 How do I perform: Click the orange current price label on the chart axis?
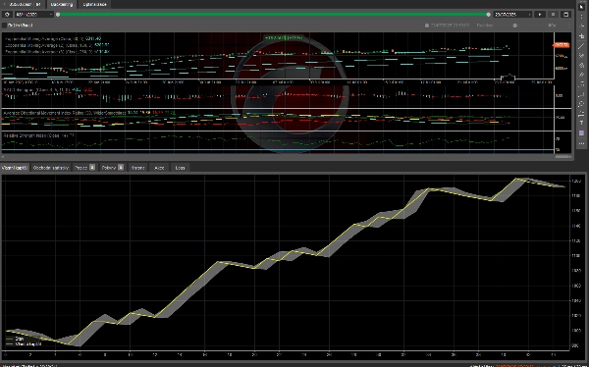pos(562,45)
